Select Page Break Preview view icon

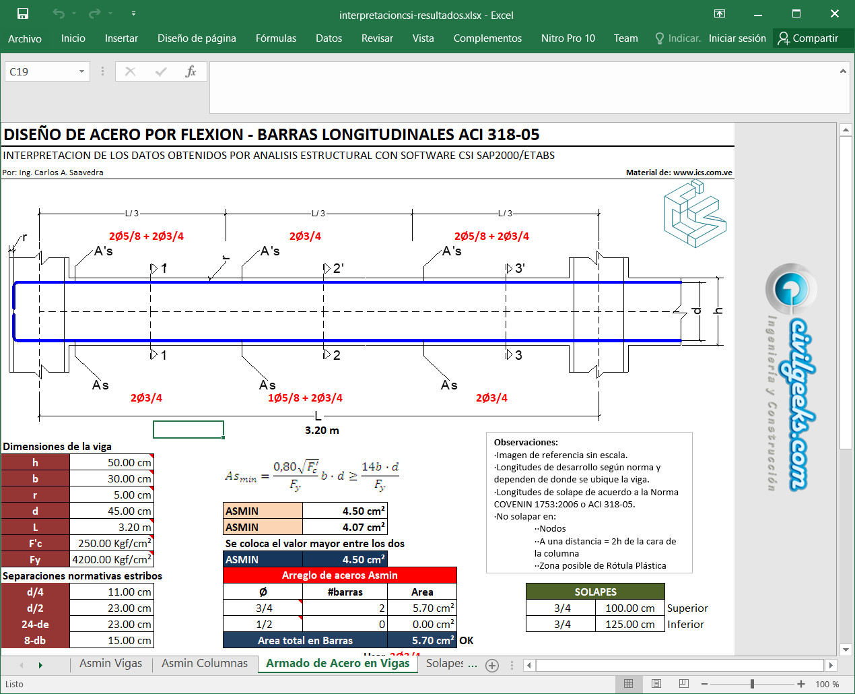point(684,684)
